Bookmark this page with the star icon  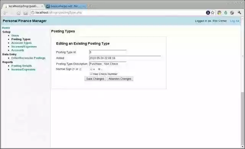click(x=212, y=13)
